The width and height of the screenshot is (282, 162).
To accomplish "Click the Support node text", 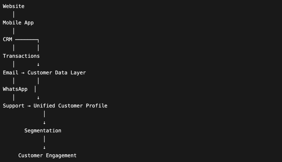I will [14, 106].
